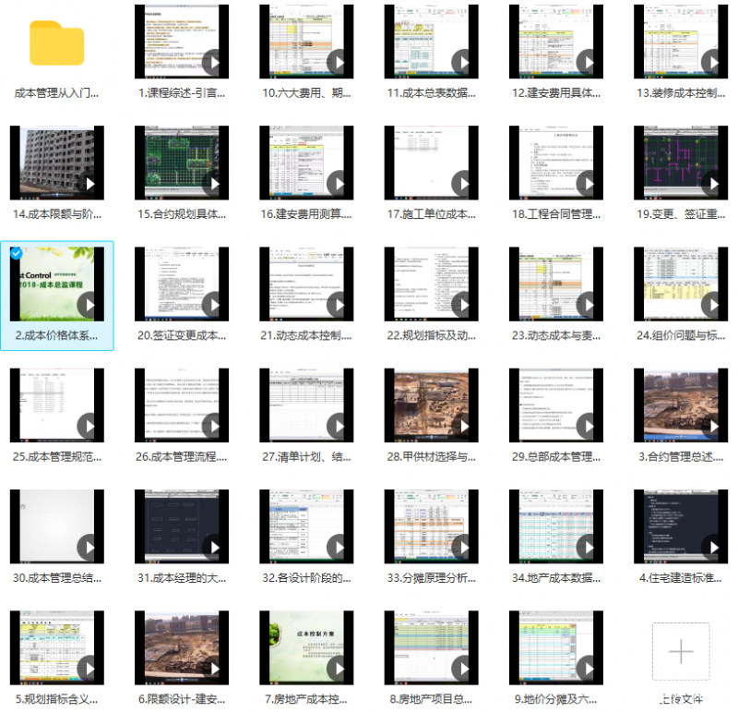The image size is (738, 713).
Task: Play the 1.课程综述-引言 video
Action: [x=213, y=63]
